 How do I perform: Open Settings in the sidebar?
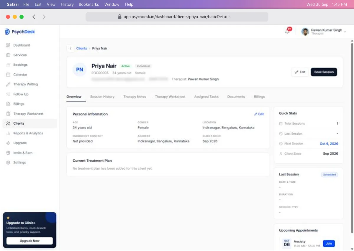click(x=29, y=163)
